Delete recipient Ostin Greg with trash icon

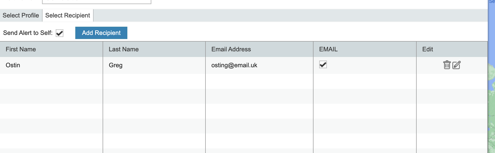(447, 65)
